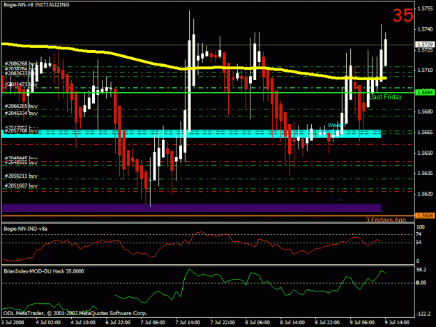This screenshot has width=436, height=327.
Task: Click indicator level 74 on the axis
Action: [419, 234]
